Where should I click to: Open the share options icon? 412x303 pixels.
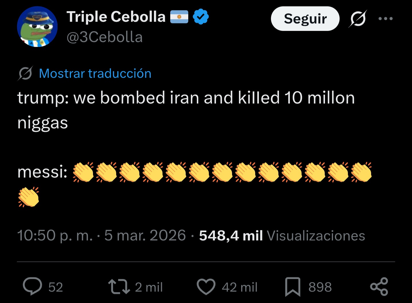[x=379, y=286]
